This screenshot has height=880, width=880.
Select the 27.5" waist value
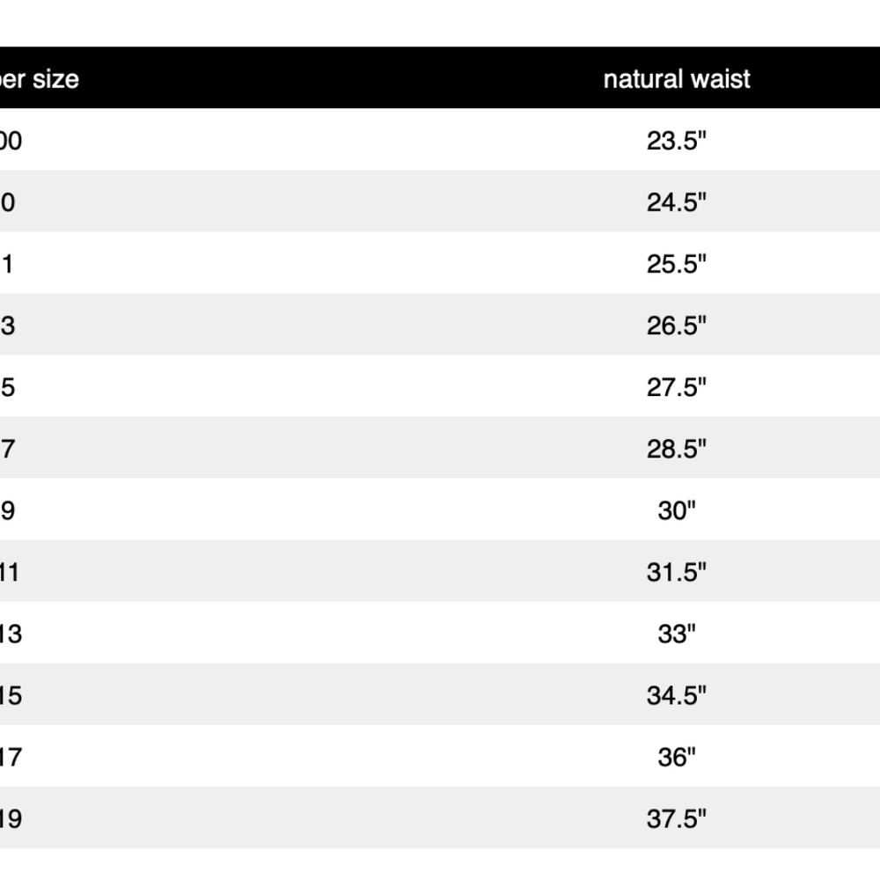point(676,387)
